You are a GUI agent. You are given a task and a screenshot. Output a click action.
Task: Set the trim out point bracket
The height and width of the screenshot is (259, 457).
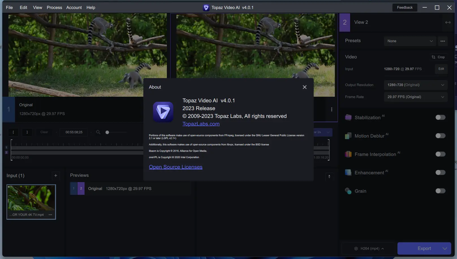(27, 132)
